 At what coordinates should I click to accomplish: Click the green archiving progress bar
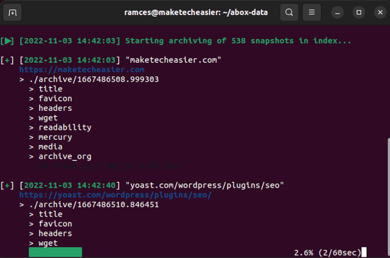56,252
